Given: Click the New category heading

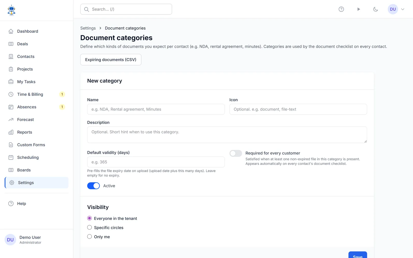Looking at the screenshot, I should [105, 81].
